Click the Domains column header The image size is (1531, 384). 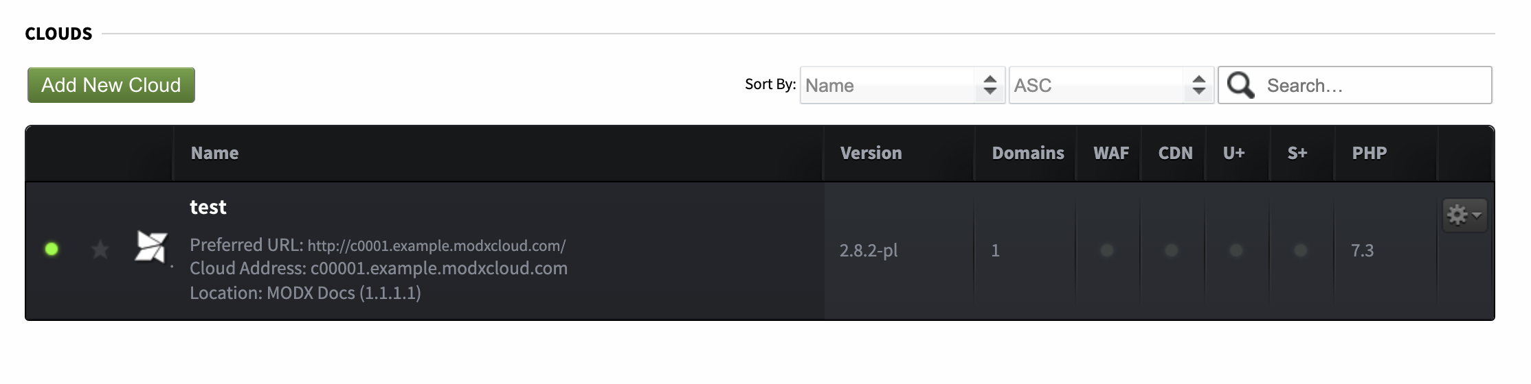1028,153
